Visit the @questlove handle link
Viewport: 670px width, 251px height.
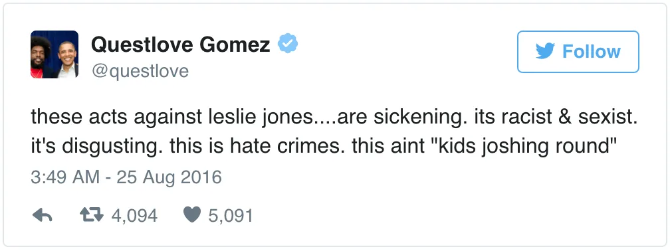coord(140,71)
